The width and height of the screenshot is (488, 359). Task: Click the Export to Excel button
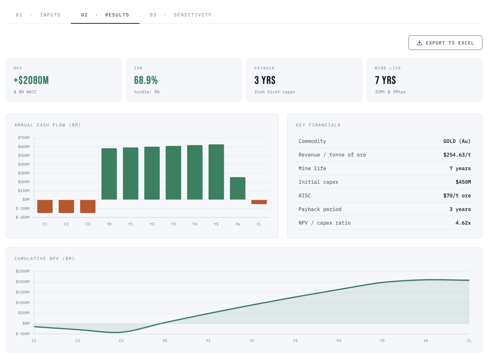point(445,43)
